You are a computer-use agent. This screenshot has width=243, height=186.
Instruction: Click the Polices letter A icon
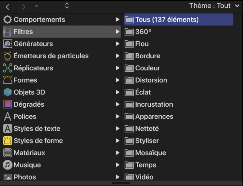click(8, 116)
